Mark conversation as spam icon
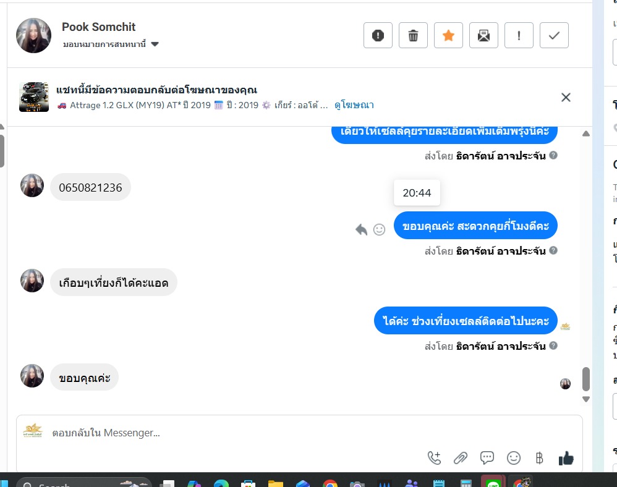 pos(378,35)
